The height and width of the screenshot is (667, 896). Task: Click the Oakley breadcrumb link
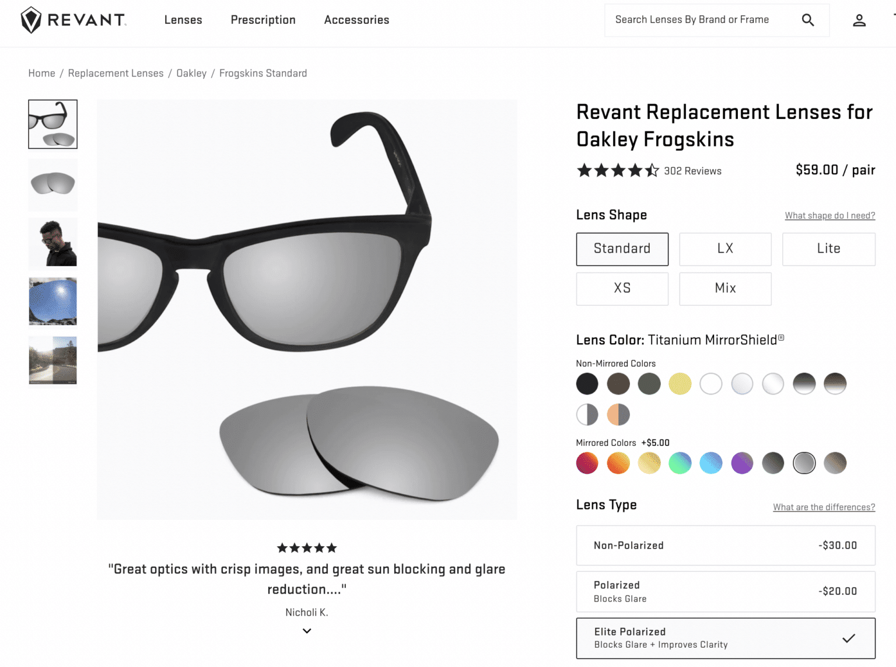pos(191,73)
